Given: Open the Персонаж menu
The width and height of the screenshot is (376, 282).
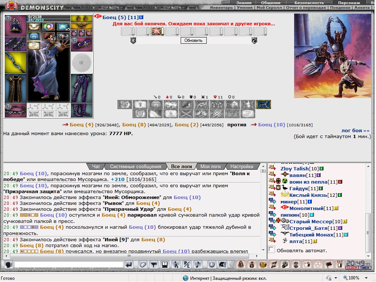Looking at the screenshot, I should [x=349, y=3].
